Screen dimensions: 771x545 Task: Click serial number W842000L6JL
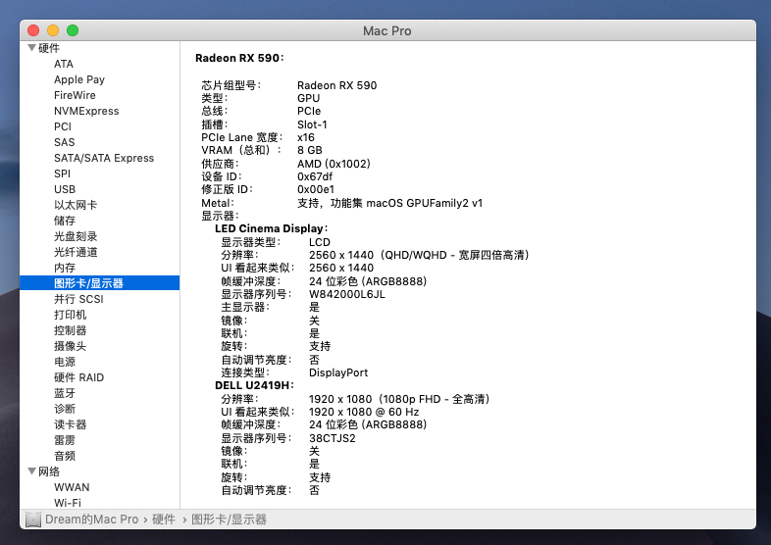pos(346,294)
